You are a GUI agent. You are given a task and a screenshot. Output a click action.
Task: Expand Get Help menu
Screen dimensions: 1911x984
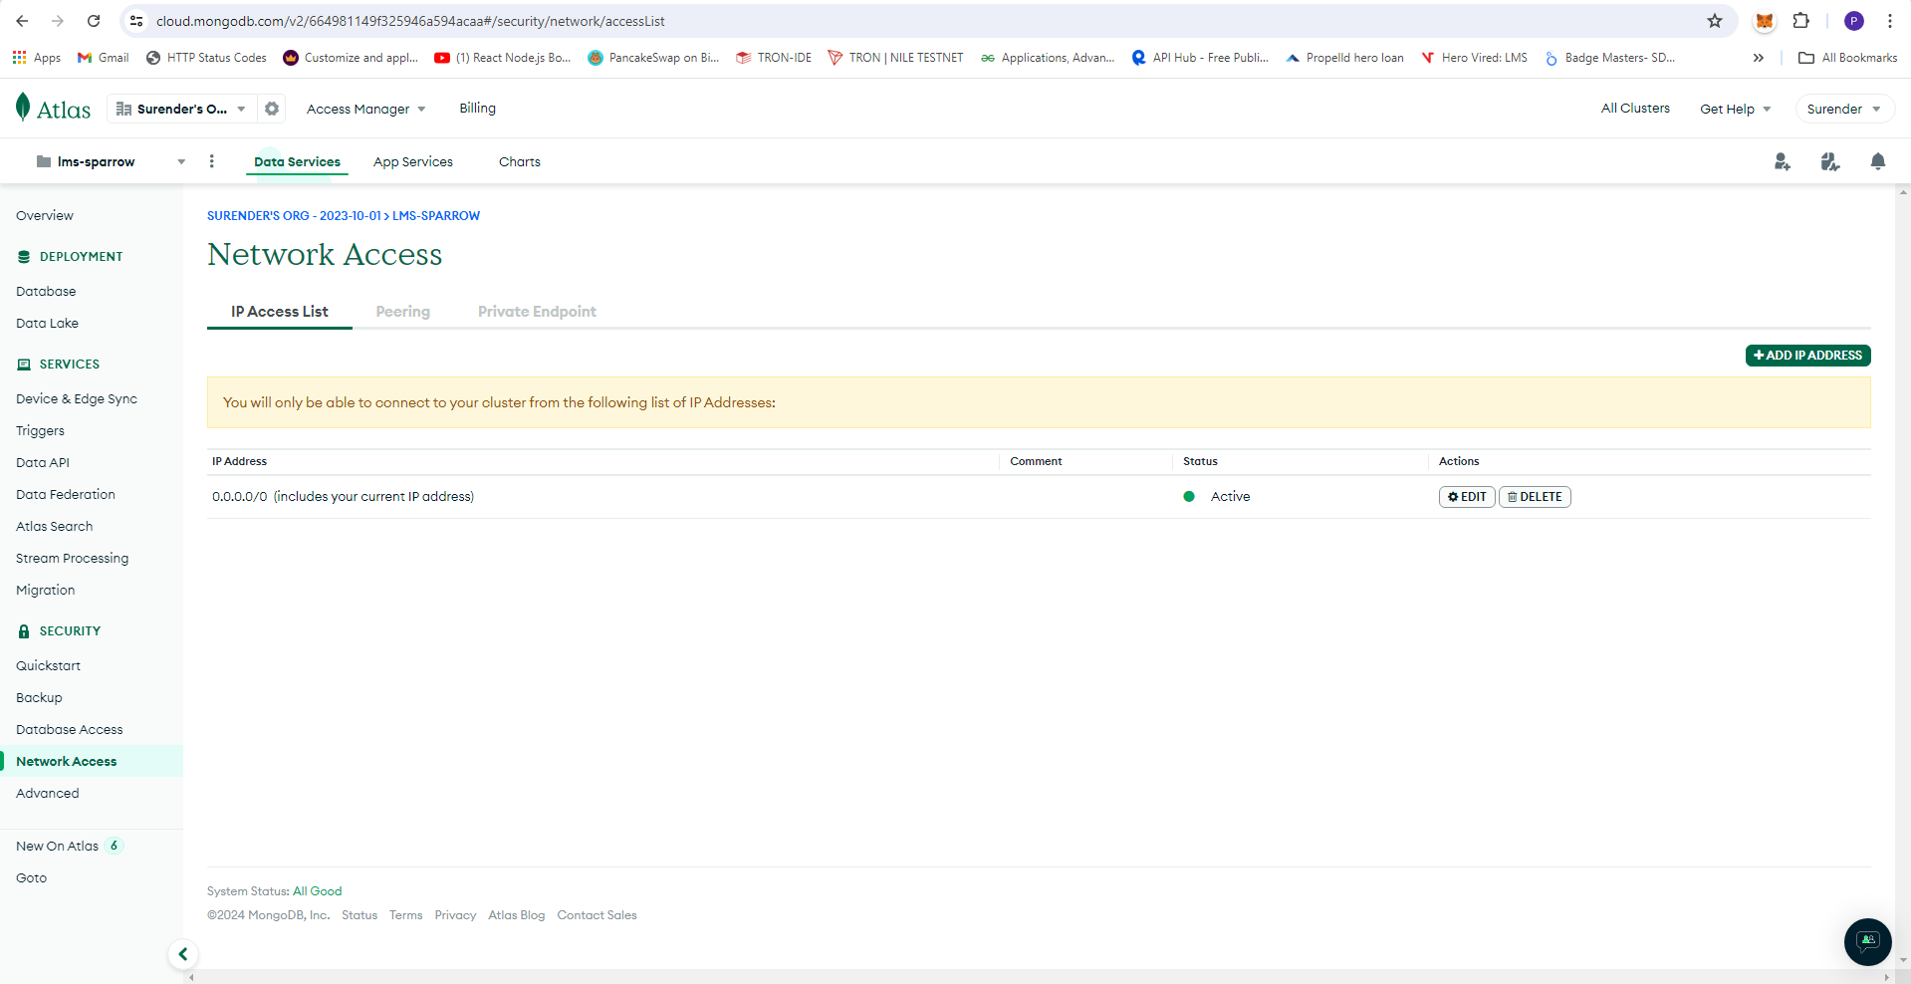coord(1735,109)
